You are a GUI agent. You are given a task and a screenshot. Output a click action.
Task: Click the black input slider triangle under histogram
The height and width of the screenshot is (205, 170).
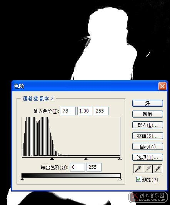52,159
